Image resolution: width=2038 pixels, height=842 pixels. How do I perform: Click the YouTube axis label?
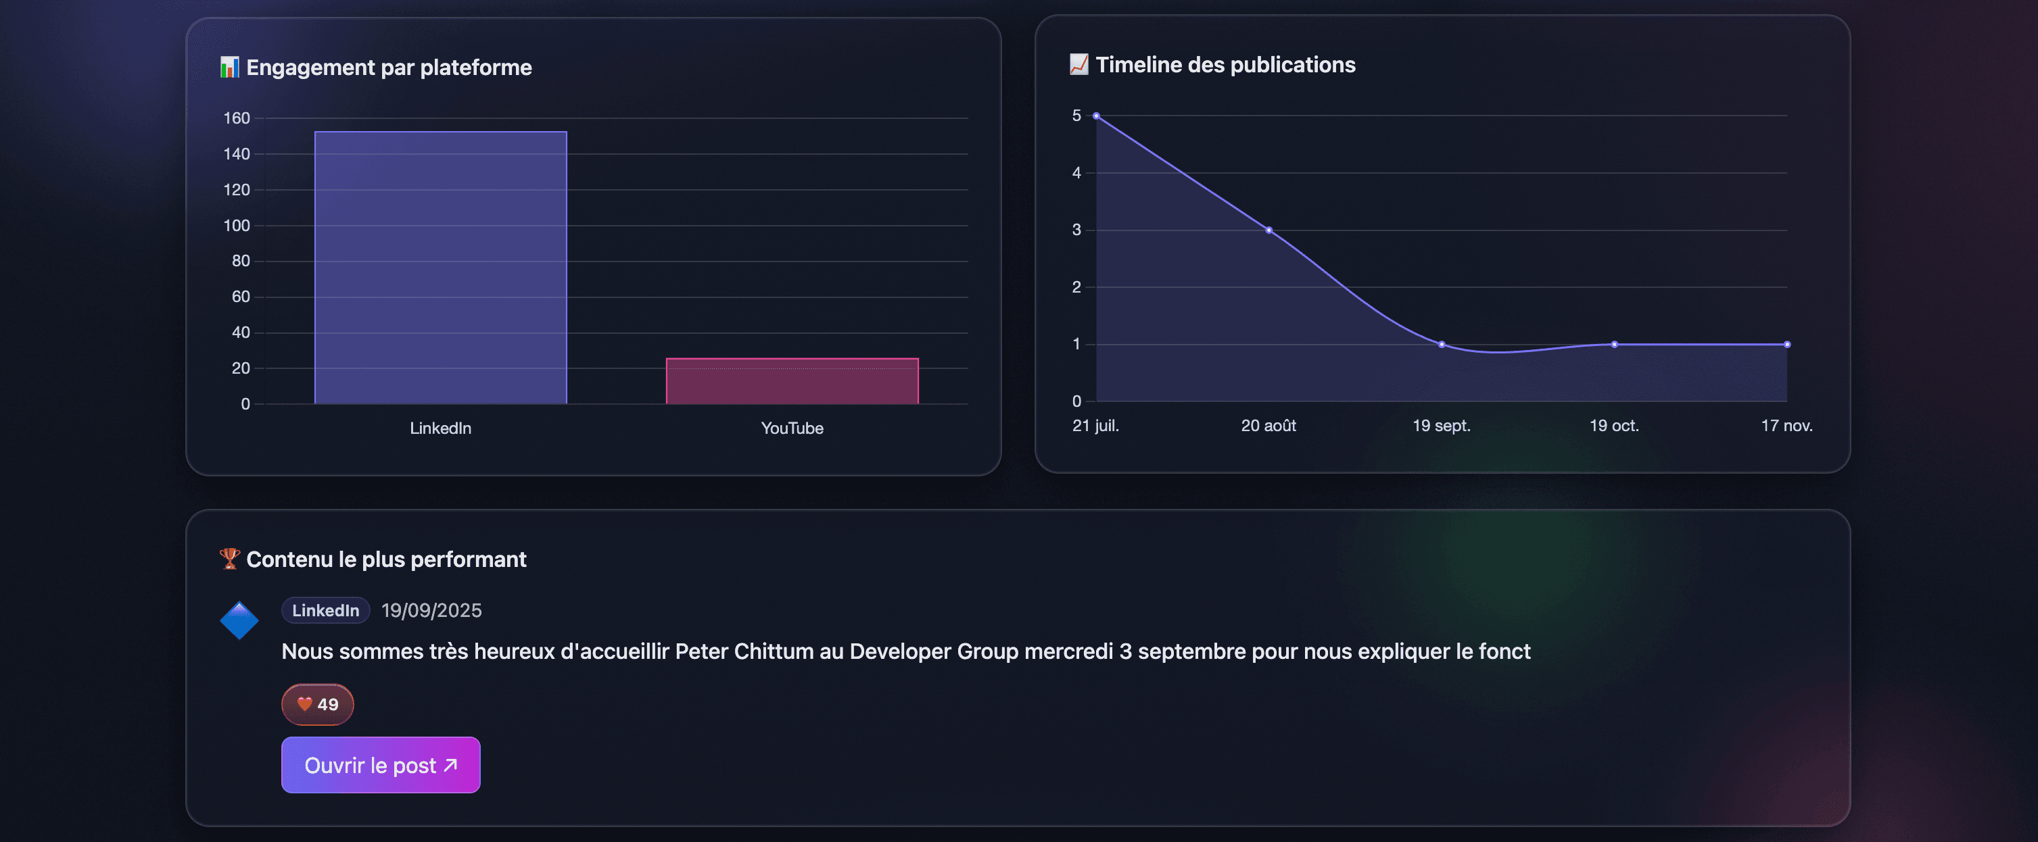coord(792,428)
